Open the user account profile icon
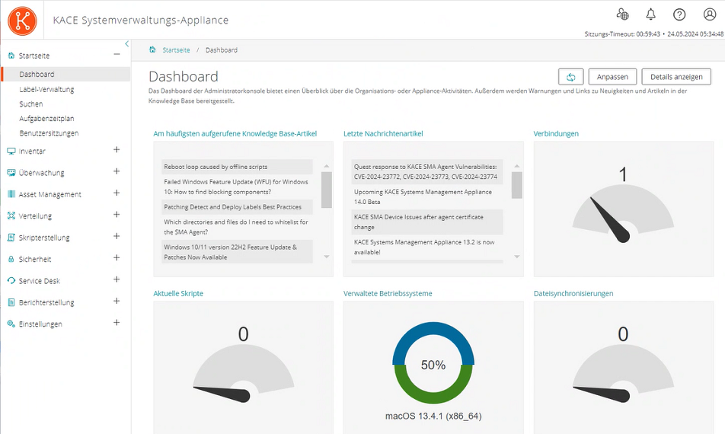 (x=709, y=14)
